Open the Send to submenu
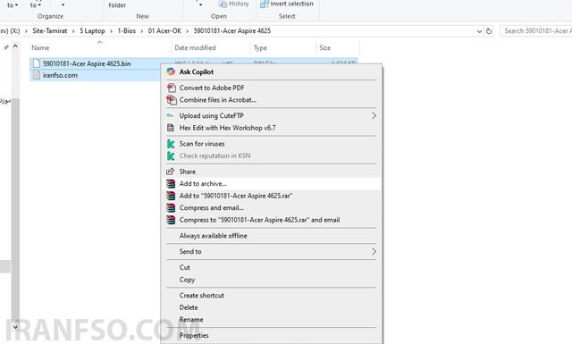The height and width of the screenshot is (344, 572). pos(272,251)
